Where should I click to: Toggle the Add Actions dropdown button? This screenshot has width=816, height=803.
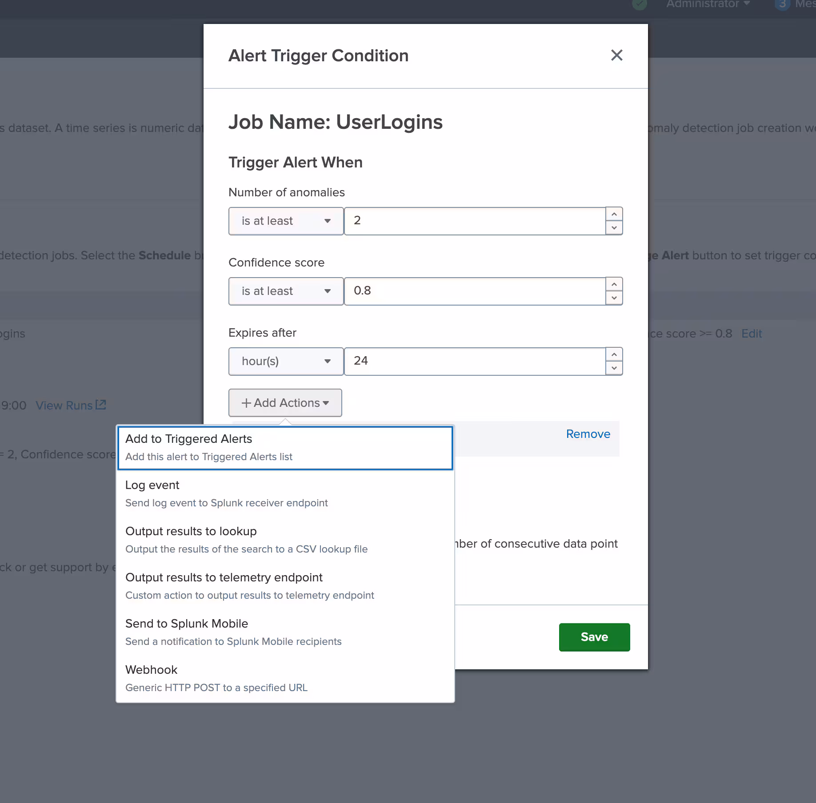pos(285,403)
